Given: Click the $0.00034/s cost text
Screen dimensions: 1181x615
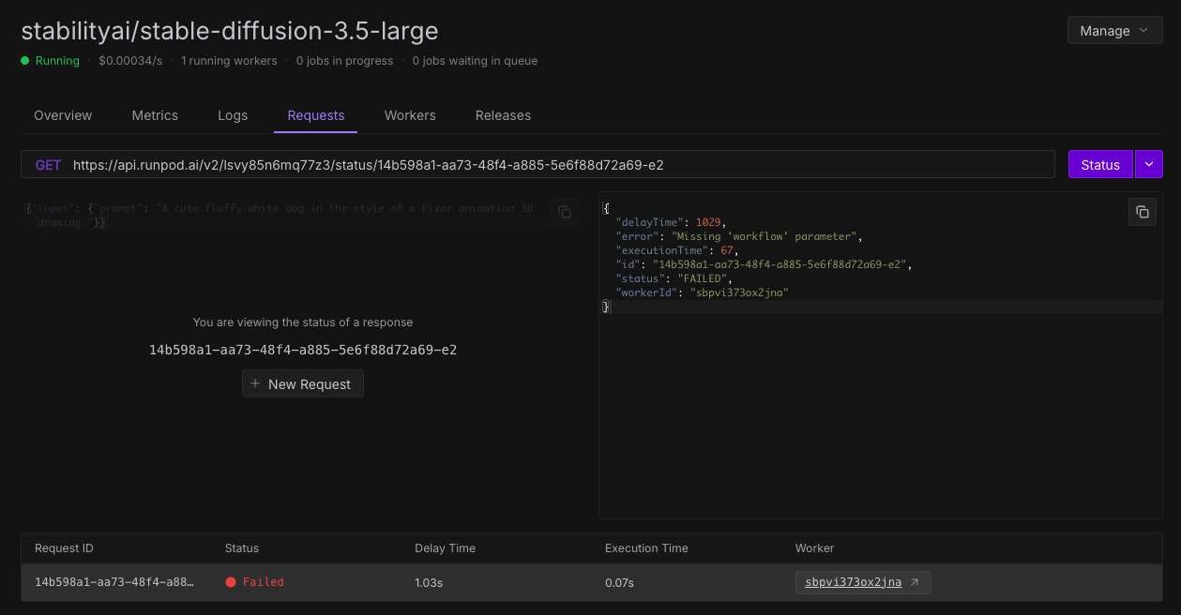Looking at the screenshot, I should pos(130,61).
